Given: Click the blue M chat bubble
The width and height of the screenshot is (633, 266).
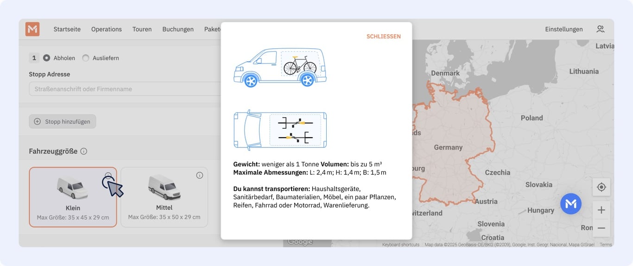Looking at the screenshot, I should tap(571, 203).
